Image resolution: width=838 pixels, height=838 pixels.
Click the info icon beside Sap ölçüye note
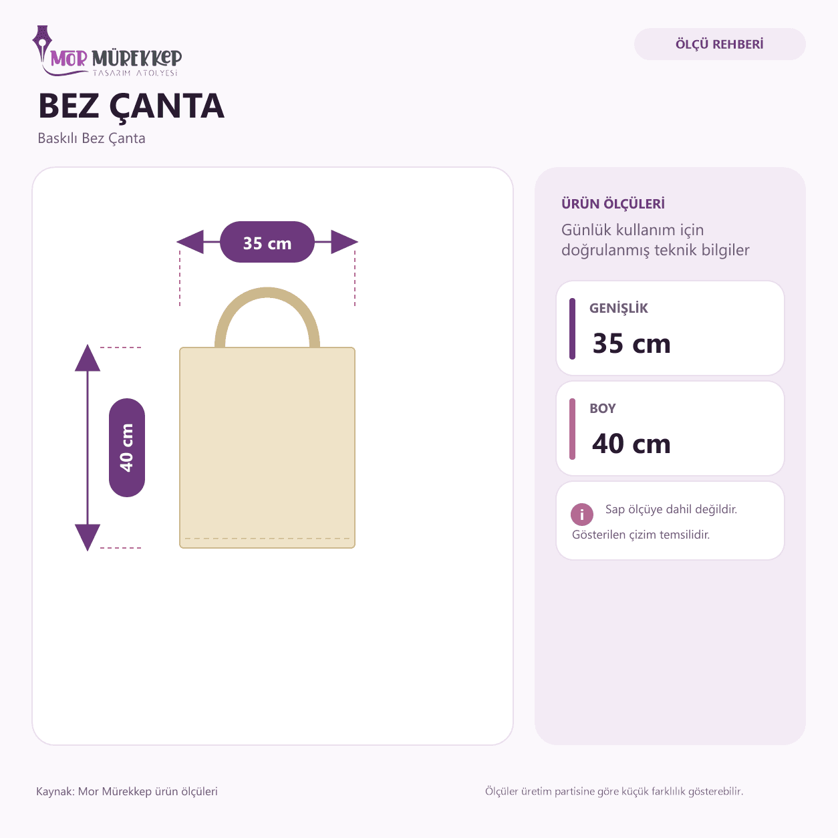coord(582,515)
